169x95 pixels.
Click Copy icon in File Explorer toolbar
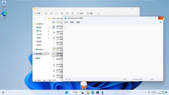coord(51,13)
